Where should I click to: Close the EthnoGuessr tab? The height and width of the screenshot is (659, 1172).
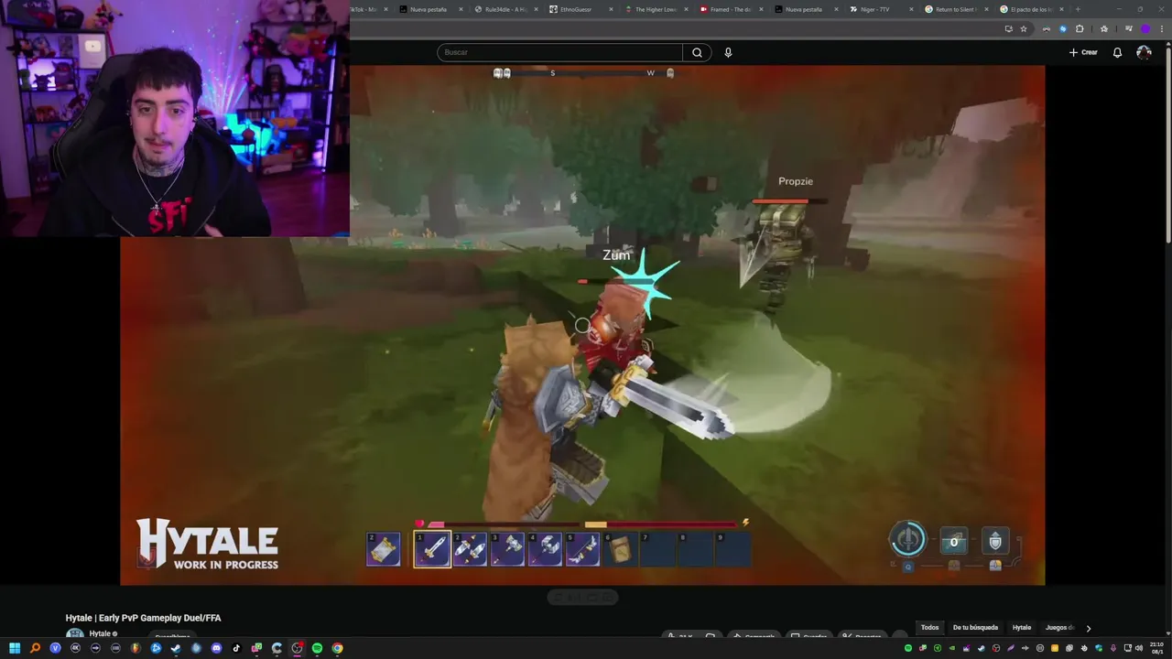(611, 9)
